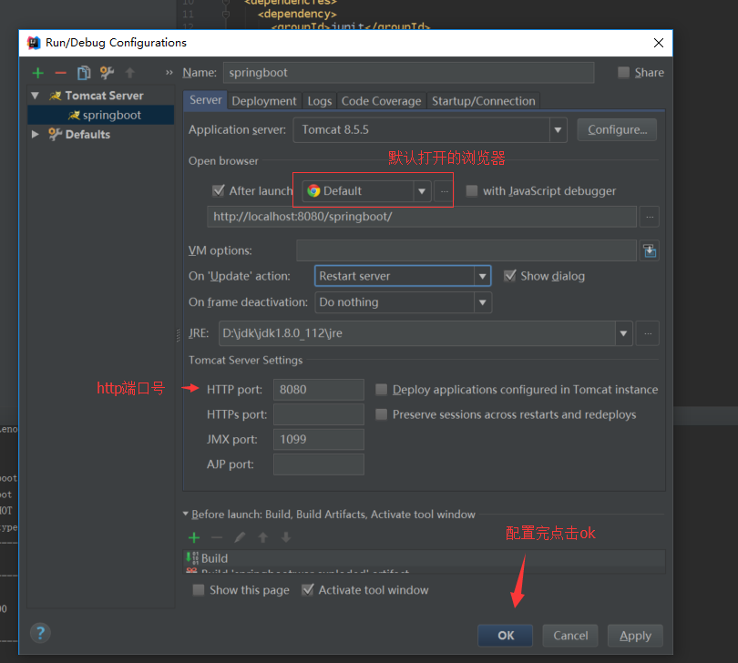Open help with question mark
Viewport: 738px width, 663px height.
tap(40, 633)
